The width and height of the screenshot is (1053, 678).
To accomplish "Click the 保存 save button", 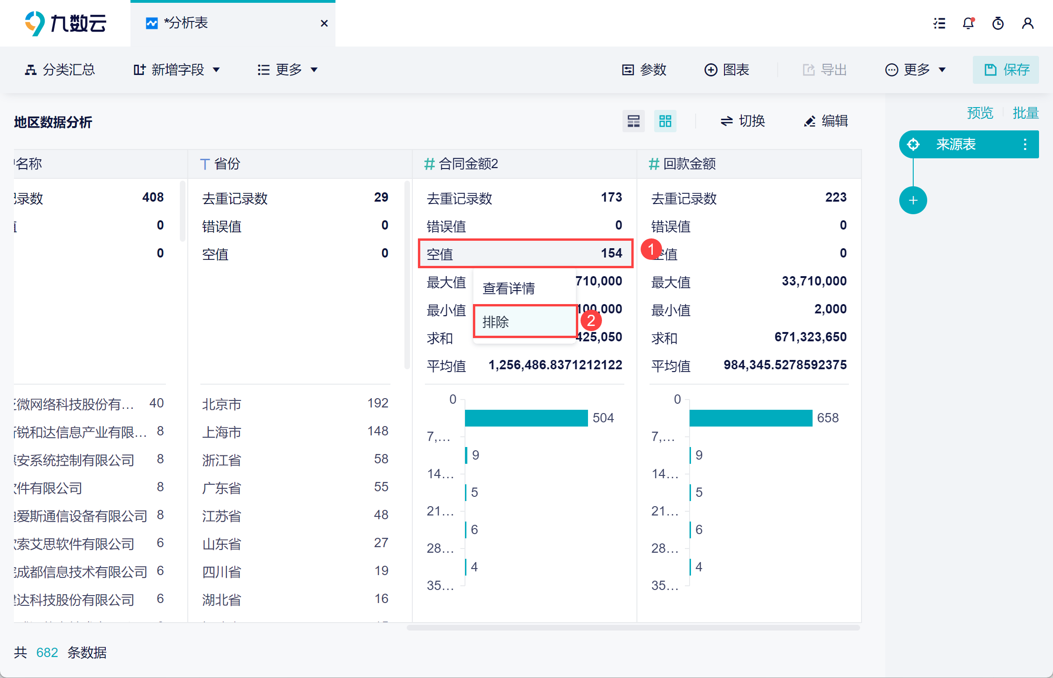I will [1005, 70].
